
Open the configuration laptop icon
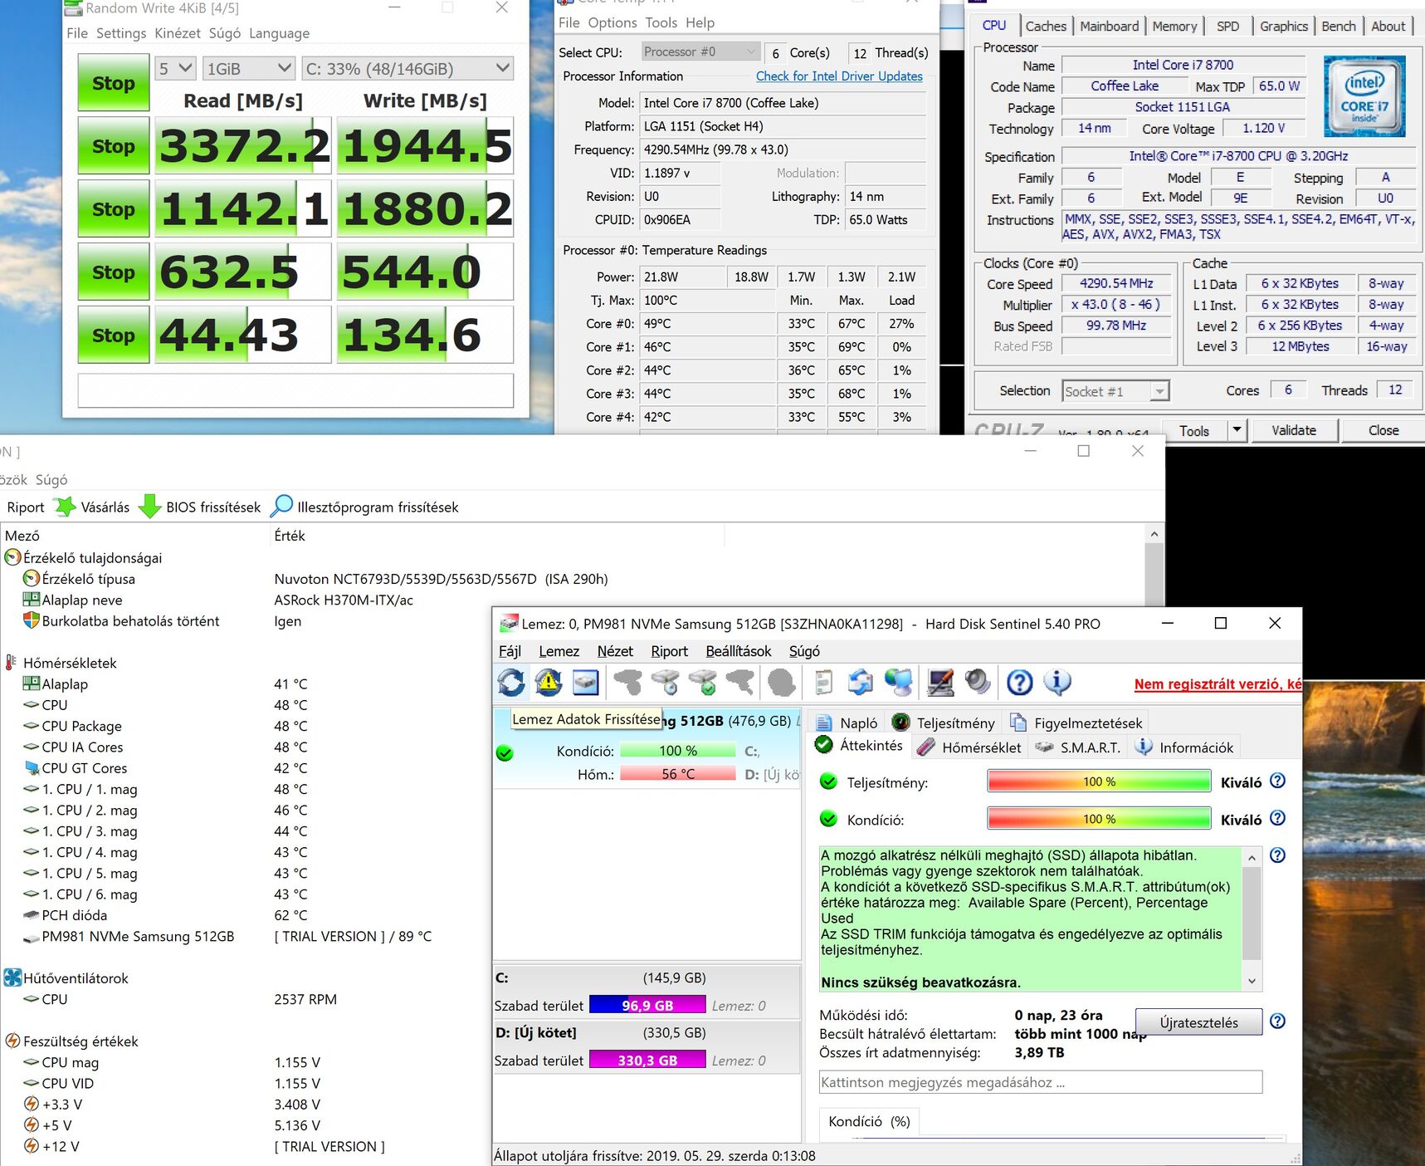[940, 683]
